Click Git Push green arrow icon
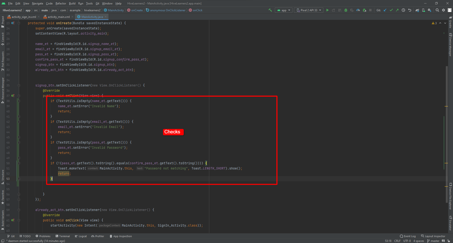This screenshot has width=453, height=243. (x=397, y=10)
